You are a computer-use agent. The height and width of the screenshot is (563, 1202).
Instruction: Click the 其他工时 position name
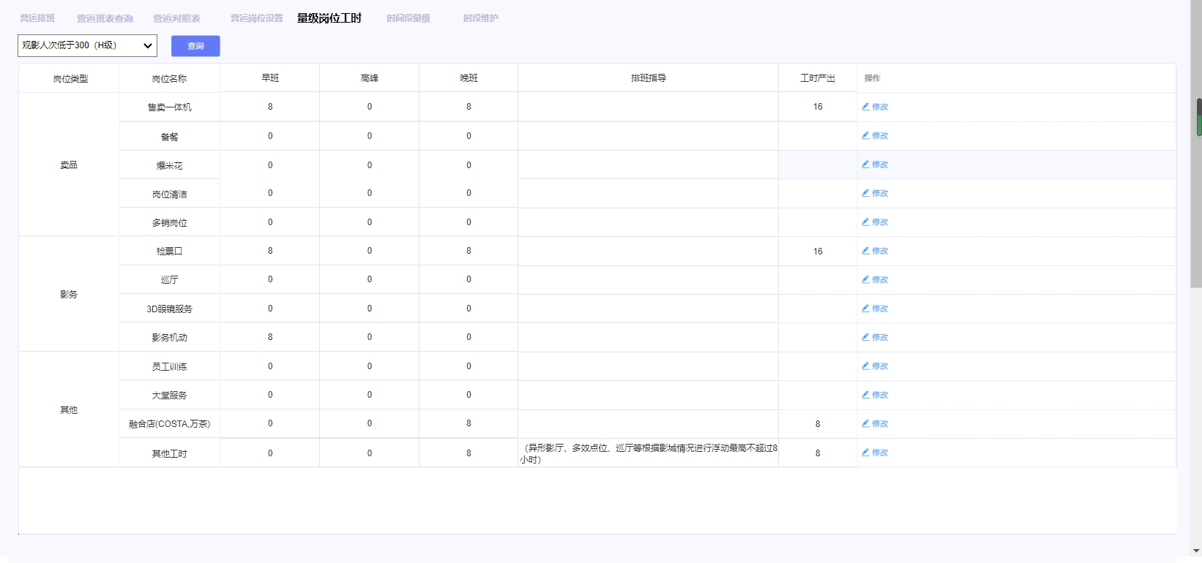(169, 453)
